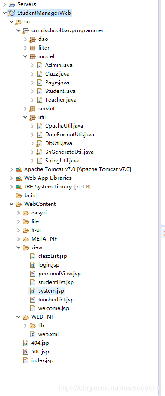Viewport: 165px width, 396px height.
Task: Select the file folder under WebContent
Action: [35, 221]
